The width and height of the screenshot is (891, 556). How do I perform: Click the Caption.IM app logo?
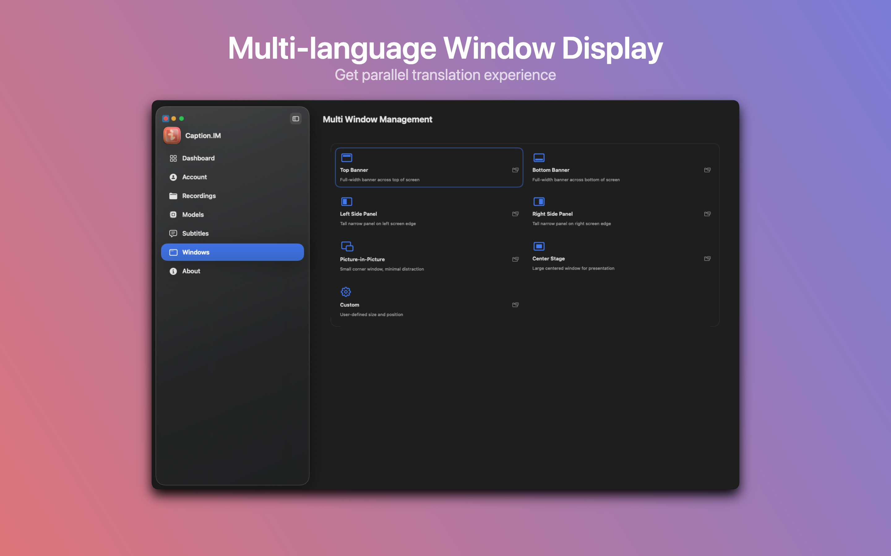point(172,135)
